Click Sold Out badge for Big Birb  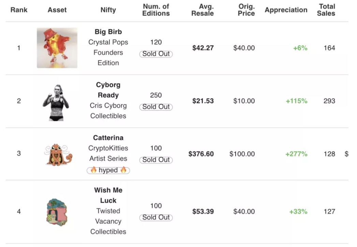(156, 54)
